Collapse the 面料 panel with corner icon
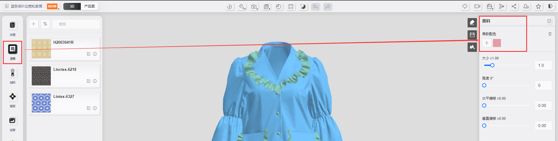Viewport: 558px width, 141px height. click(x=549, y=21)
